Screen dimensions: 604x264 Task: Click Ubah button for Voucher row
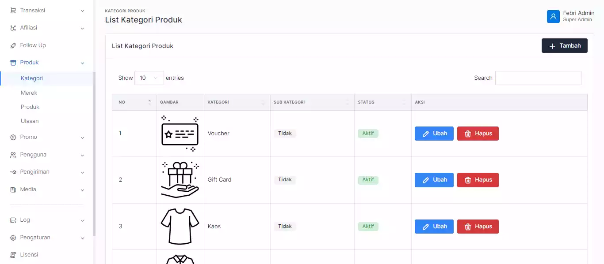click(x=434, y=134)
